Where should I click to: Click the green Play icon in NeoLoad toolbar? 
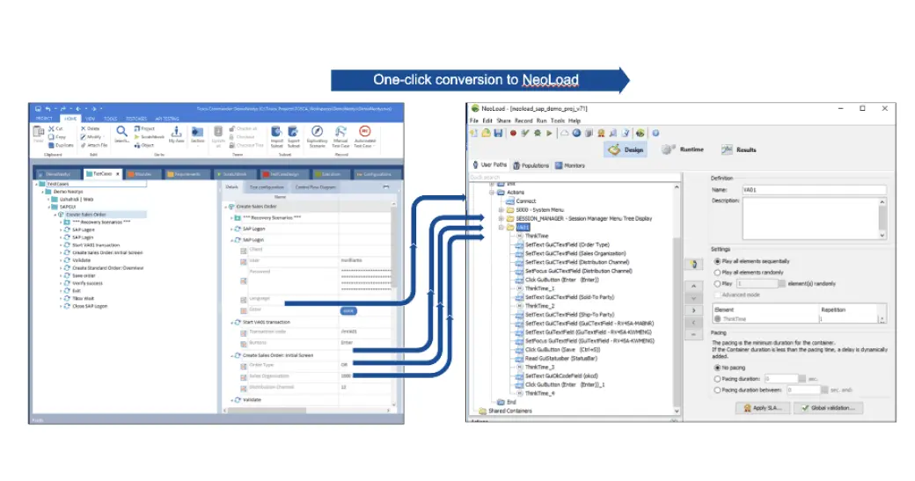click(550, 133)
